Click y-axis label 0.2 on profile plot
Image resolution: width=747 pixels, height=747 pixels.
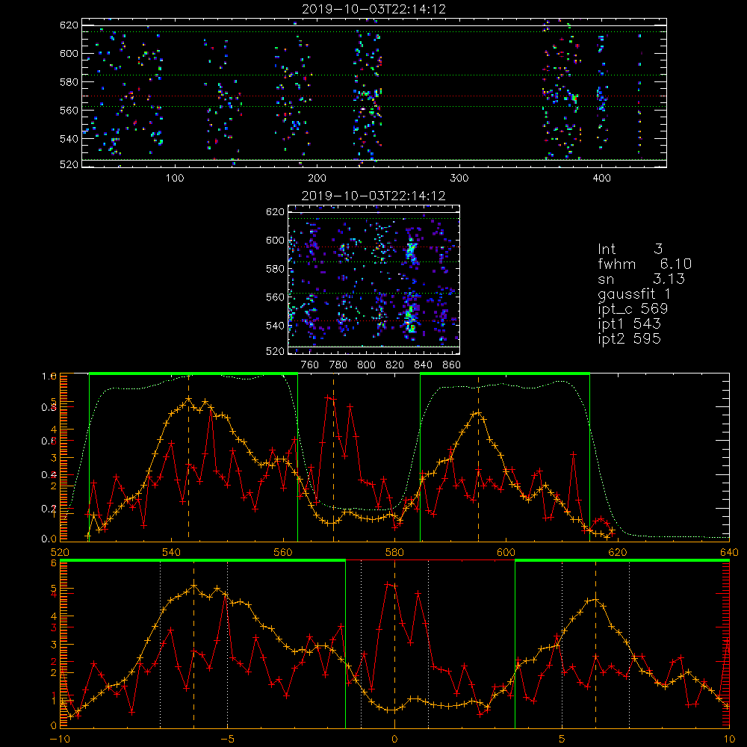(48, 509)
